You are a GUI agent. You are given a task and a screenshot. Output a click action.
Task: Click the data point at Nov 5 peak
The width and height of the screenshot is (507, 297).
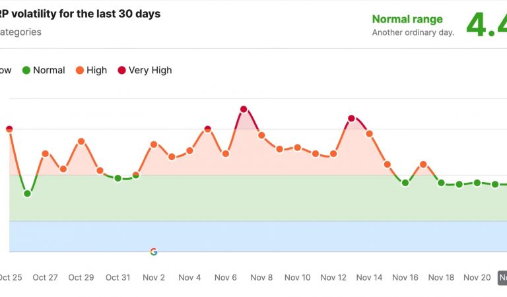click(207, 129)
